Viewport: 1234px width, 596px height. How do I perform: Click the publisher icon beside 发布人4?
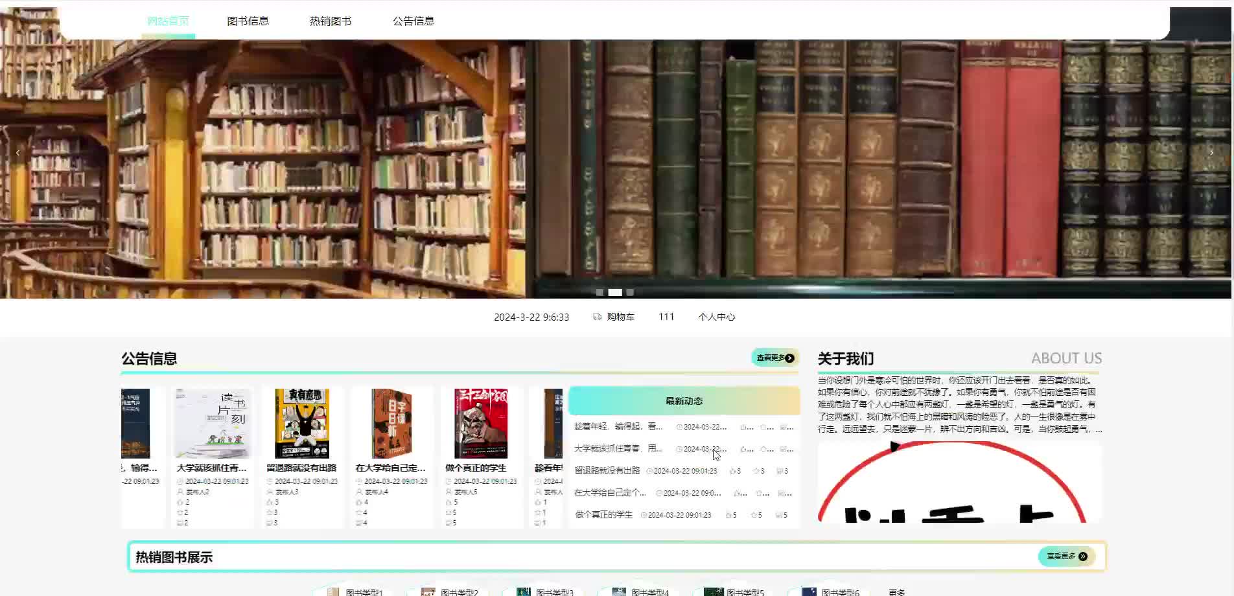coord(359,492)
